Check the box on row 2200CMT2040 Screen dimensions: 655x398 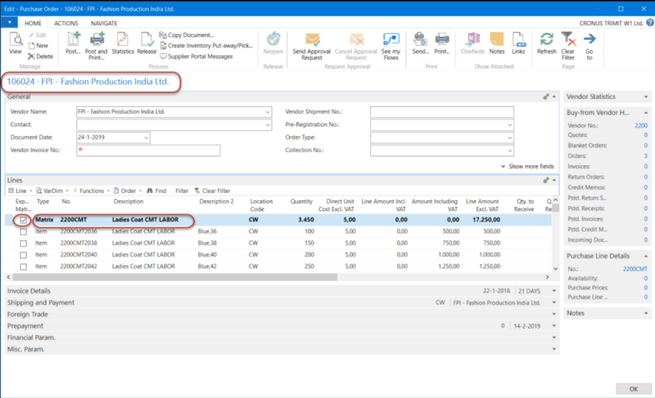point(23,255)
